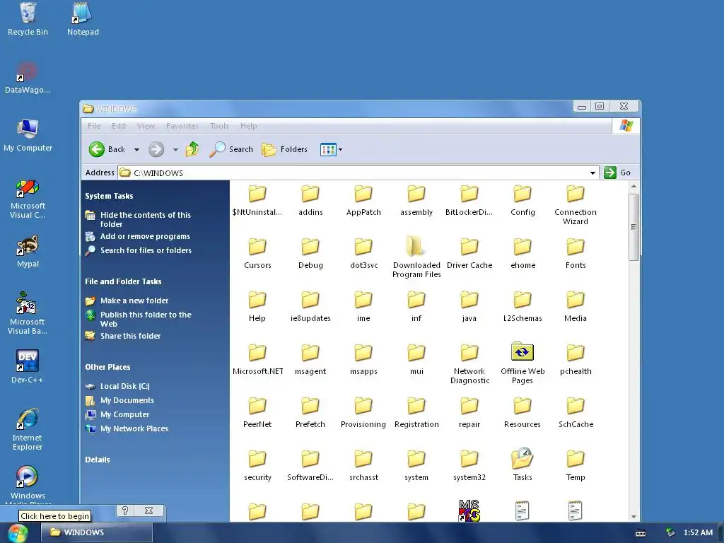Click Publish this folder to the Web
The image size is (724, 543).
click(x=146, y=319)
